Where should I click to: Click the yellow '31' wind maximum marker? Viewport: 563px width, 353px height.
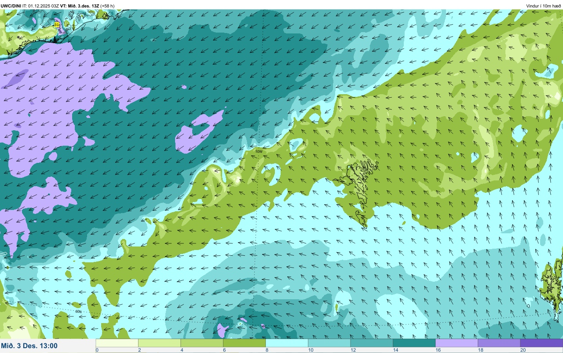point(57,25)
